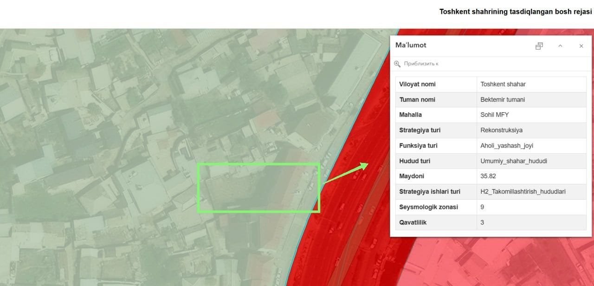This screenshot has width=594, height=286.
Task: Click inside the green highlighted rectangle on map
Action: coord(259,188)
